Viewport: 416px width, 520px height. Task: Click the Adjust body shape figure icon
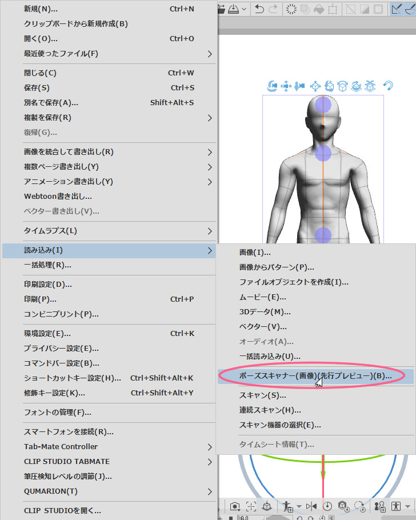[396, 506]
